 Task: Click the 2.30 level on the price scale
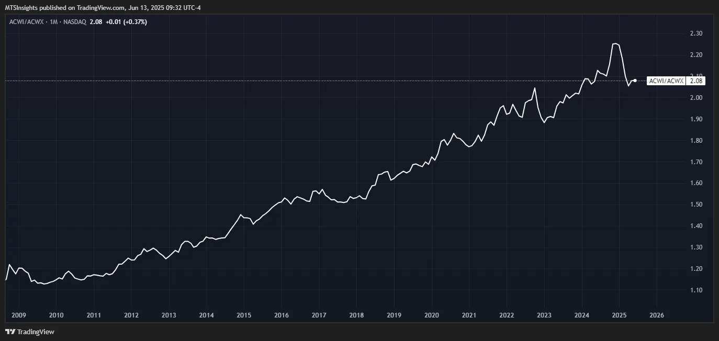[696, 33]
